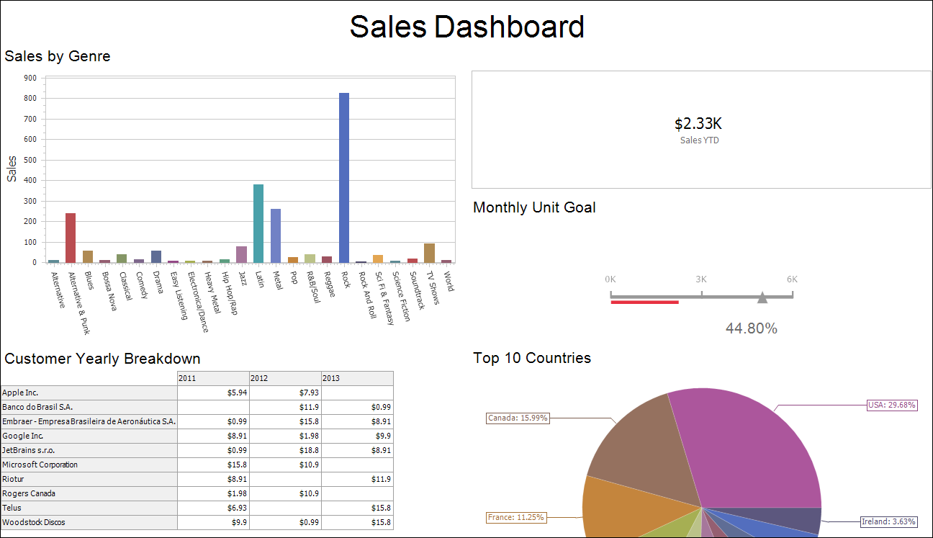933x538 pixels.
Task: Click the tall Rock bar in Sales by Genre
Action: coord(344,178)
